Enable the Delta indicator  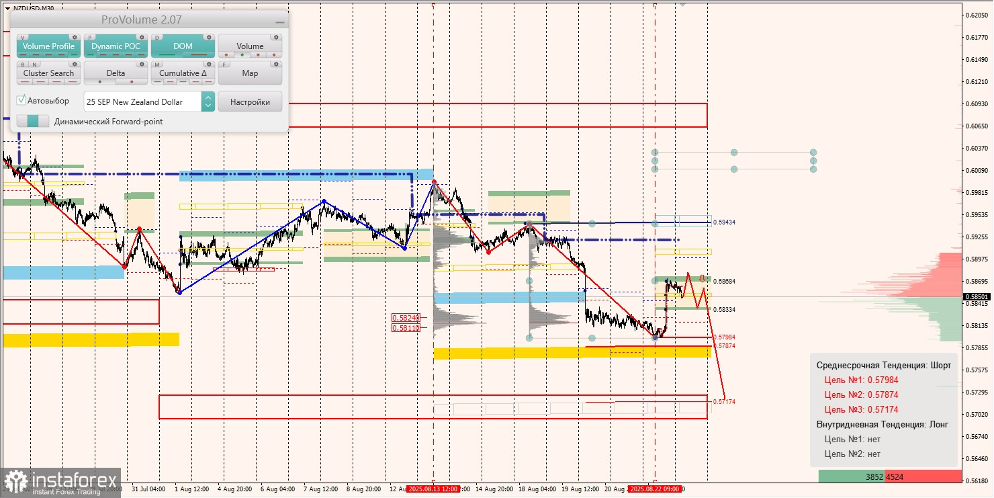[x=116, y=73]
